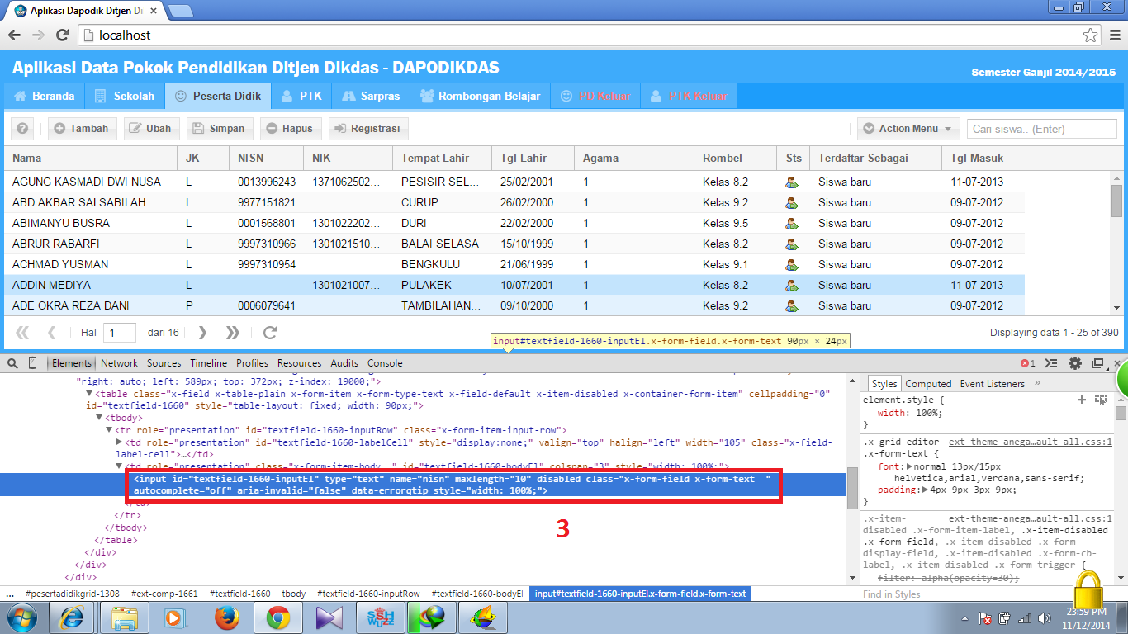This screenshot has width=1128, height=634.
Task: Open the DevTools Sources panel
Action: [164, 363]
